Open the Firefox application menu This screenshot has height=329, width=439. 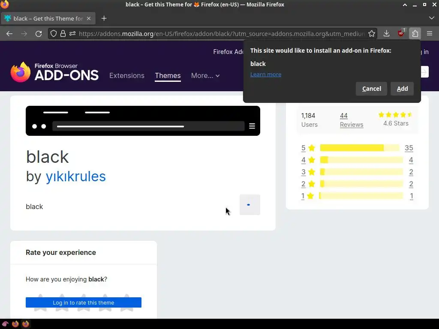[x=430, y=33]
